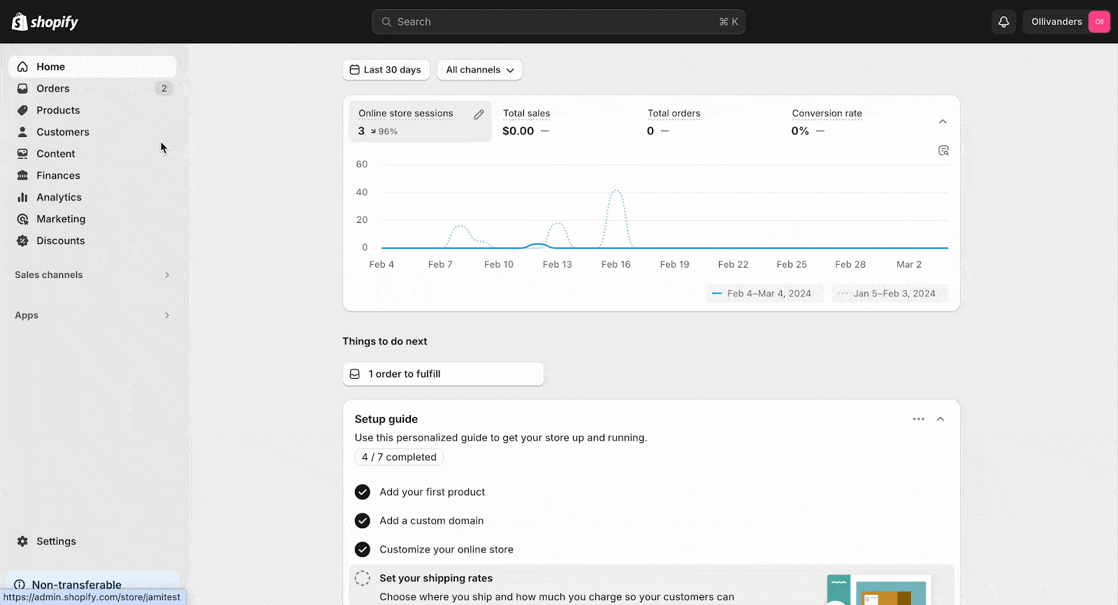The image size is (1118, 605).
Task: Open the Ollivanders store menu
Action: tap(1066, 22)
